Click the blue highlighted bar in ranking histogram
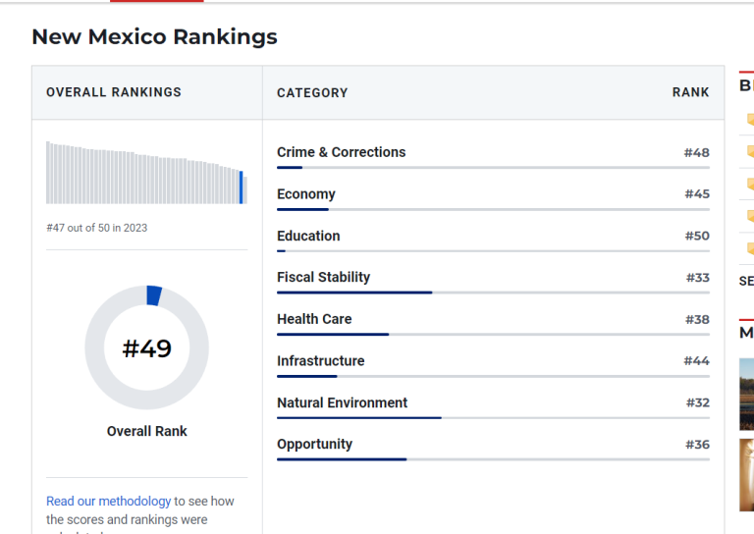Screen dimensions: 754x534 point(242,187)
